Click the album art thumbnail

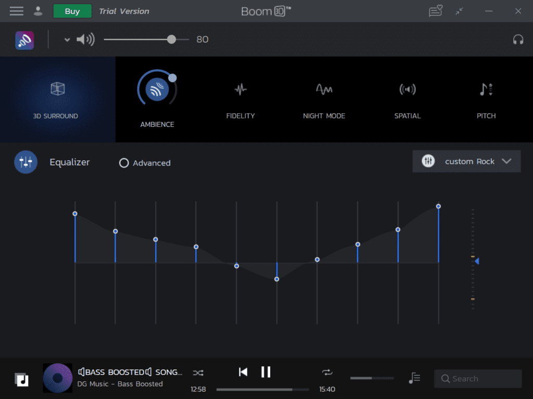[x=57, y=378]
